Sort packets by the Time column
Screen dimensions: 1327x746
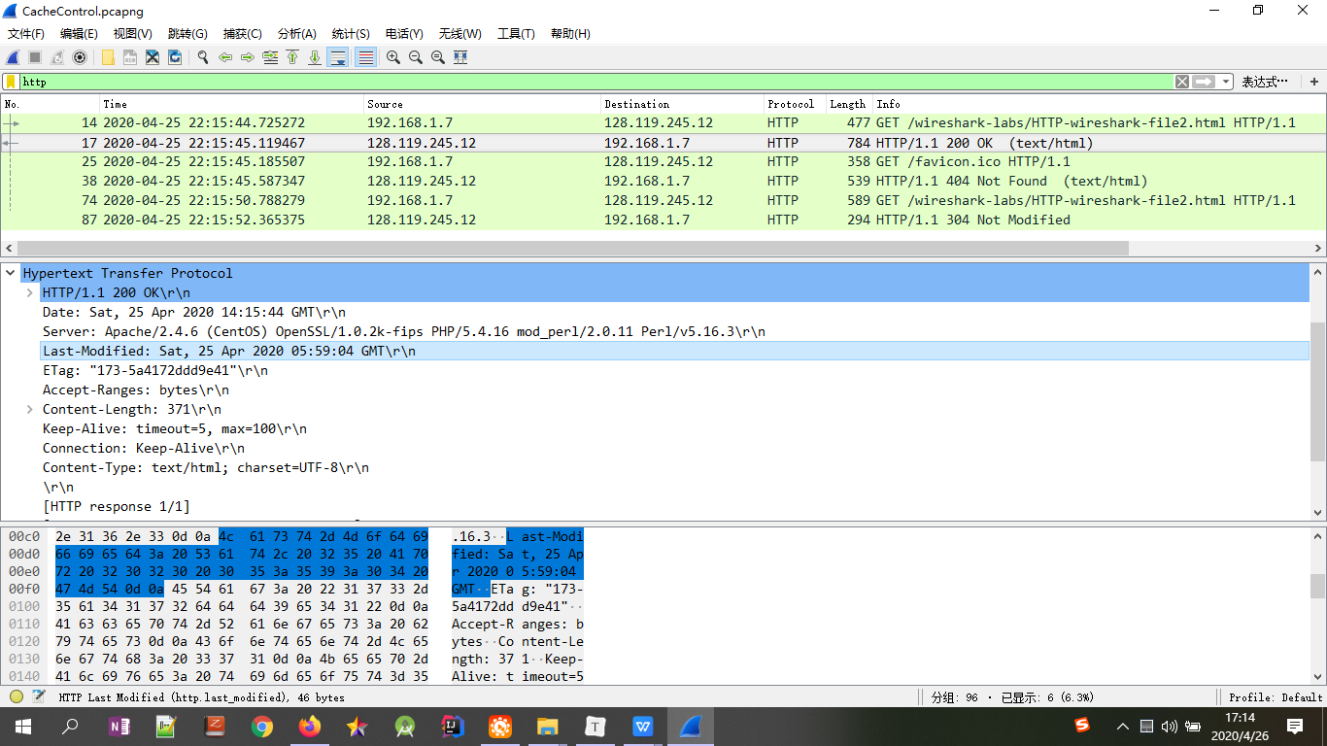coord(231,104)
